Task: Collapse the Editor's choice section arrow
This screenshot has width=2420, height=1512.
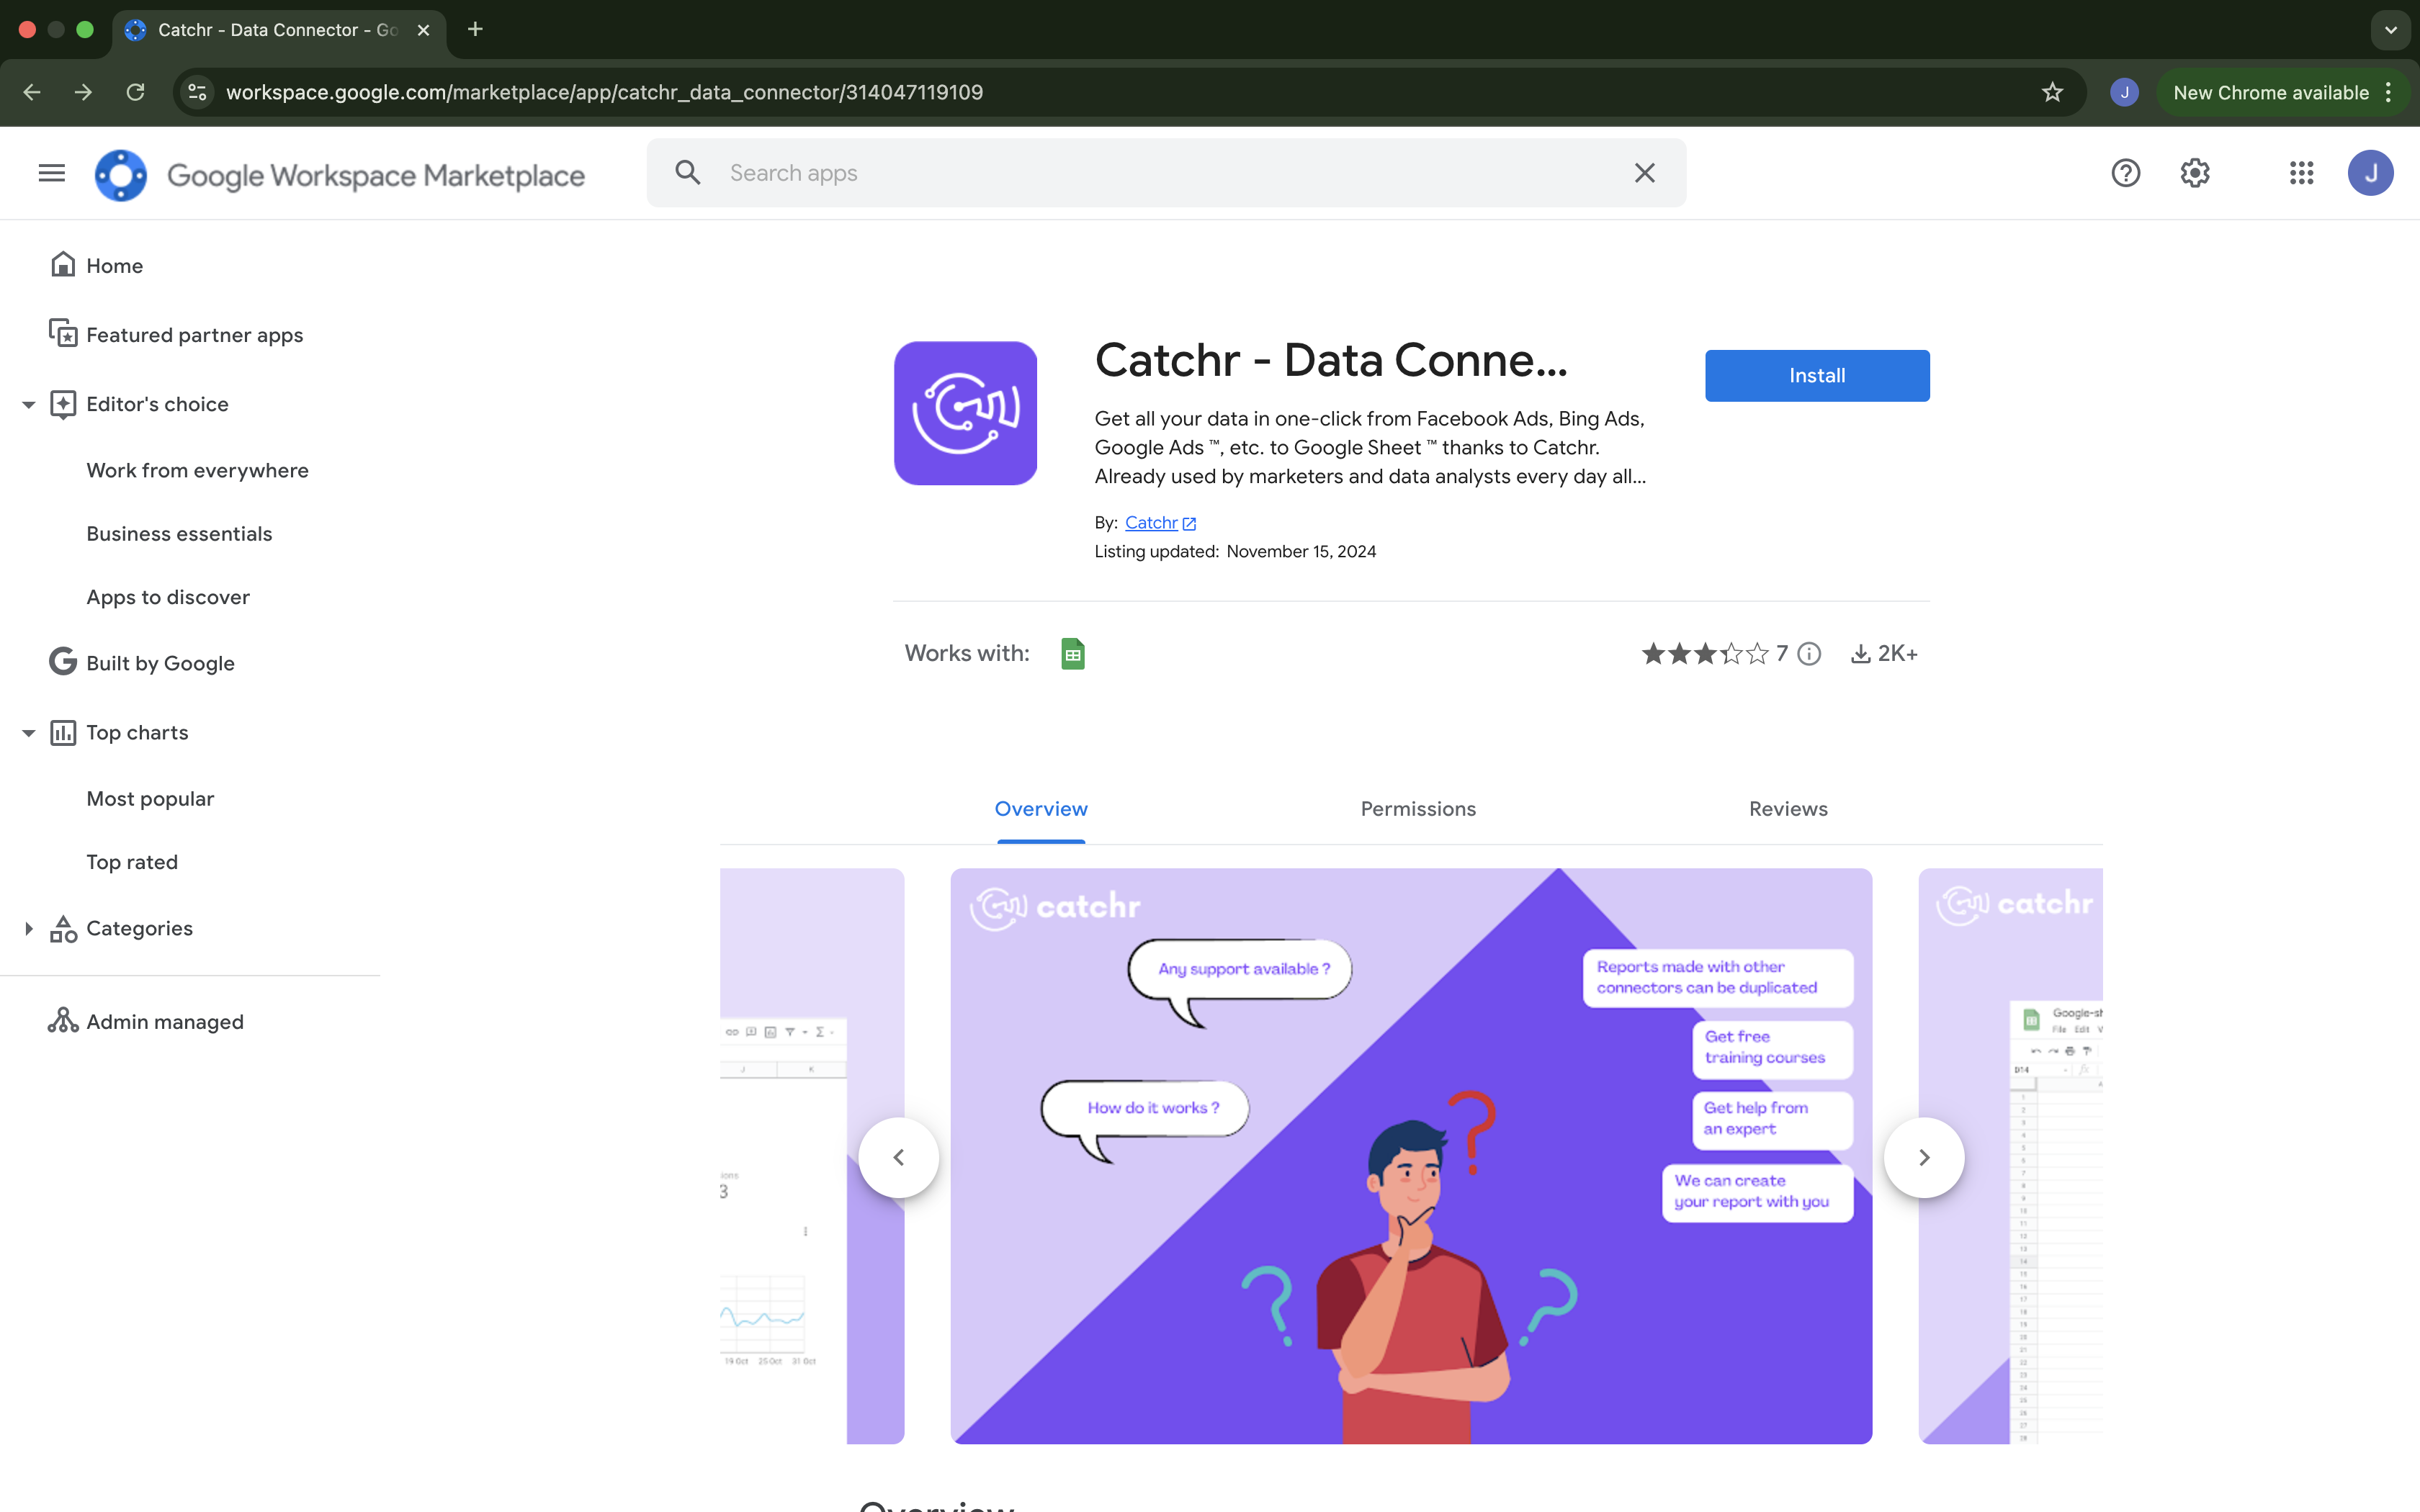Action: click(x=29, y=404)
